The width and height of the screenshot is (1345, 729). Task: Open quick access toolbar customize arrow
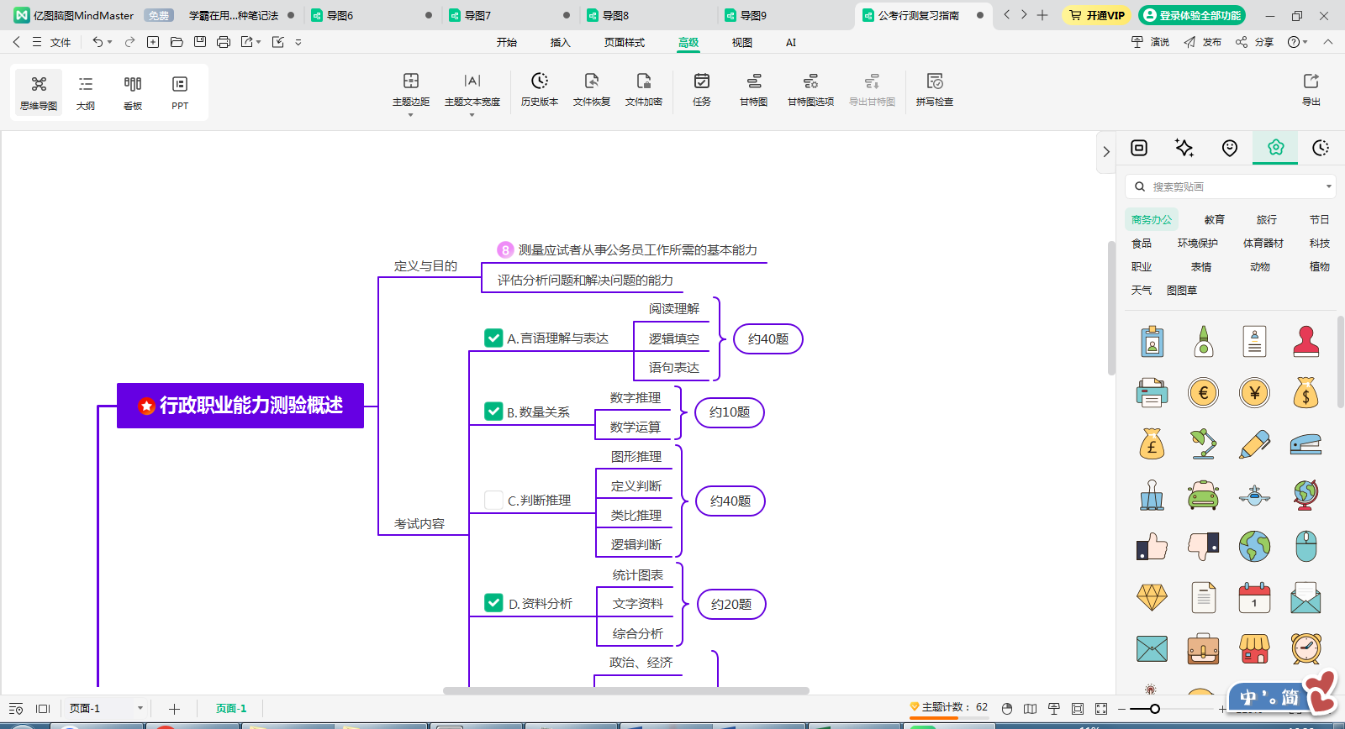[298, 42]
